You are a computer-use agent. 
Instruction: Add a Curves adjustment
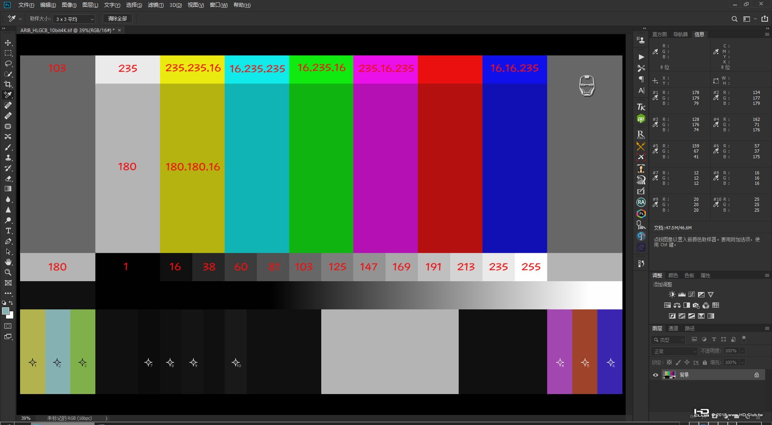(x=692, y=294)
